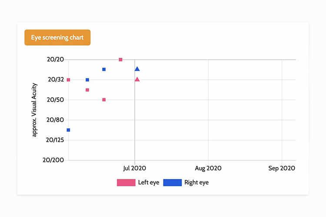Click the blue triangle data marker
This screenshot has width=326, height=217.
tap(137, 69)
